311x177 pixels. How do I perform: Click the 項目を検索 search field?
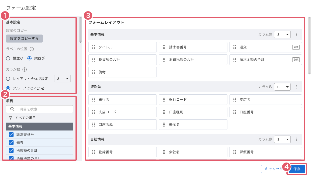43,109
